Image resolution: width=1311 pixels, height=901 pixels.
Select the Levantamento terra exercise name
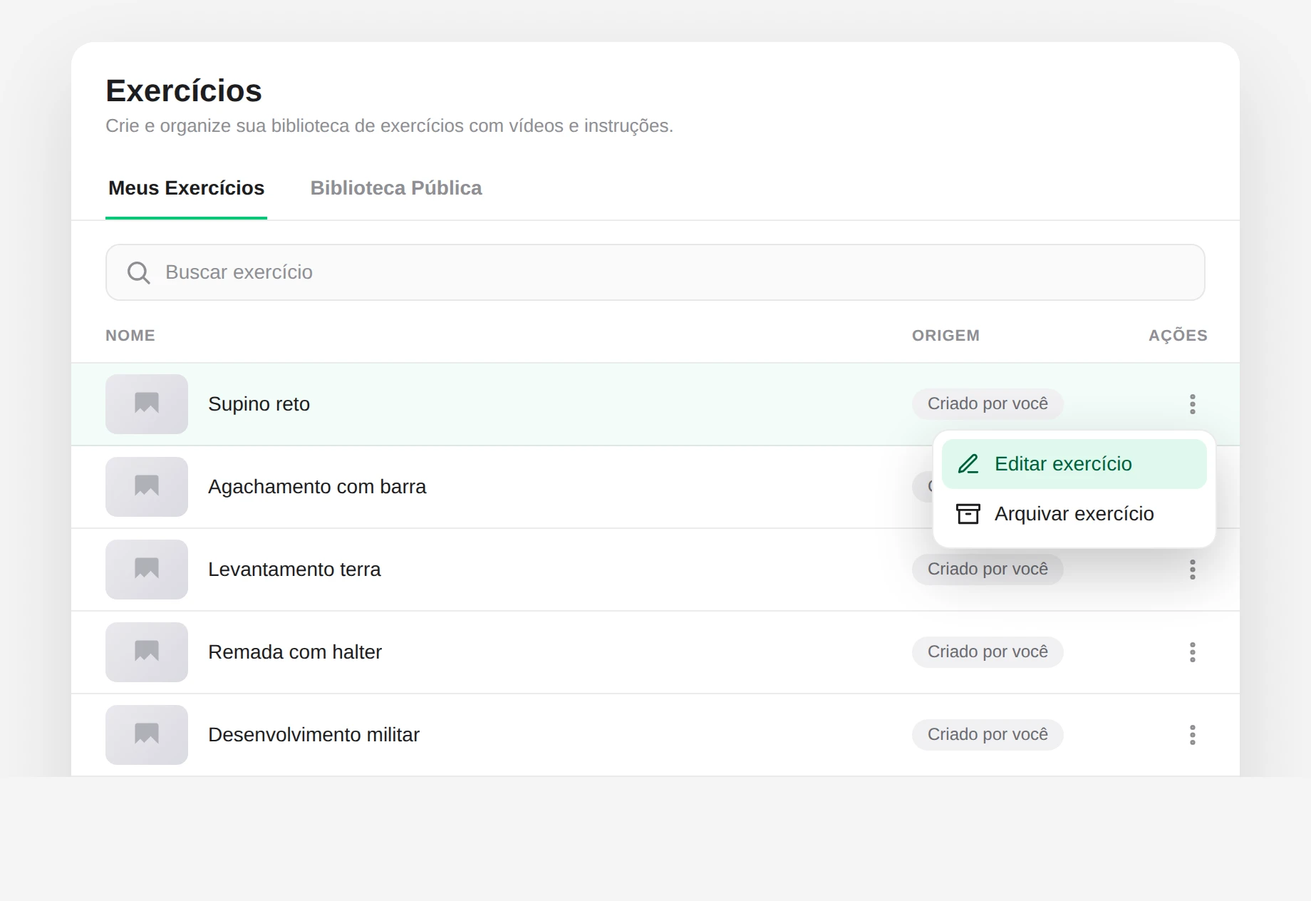[x=294, y=570]
